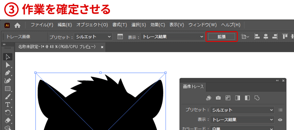This screenshot has height=130, width=294.
Task: Open the image trace panel icon in control bar
Action: pyautogui.click(x=120, y=37)
